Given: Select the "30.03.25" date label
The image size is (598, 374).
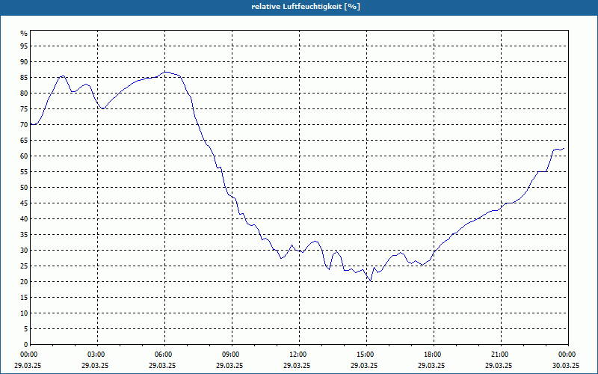Looking at the screenshot, I should click(x=566, y=365).
